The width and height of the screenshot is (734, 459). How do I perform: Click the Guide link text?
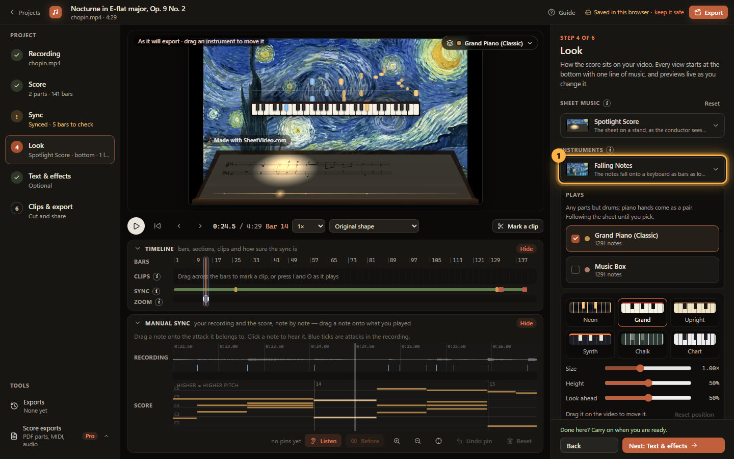click(x=567, y=13)
